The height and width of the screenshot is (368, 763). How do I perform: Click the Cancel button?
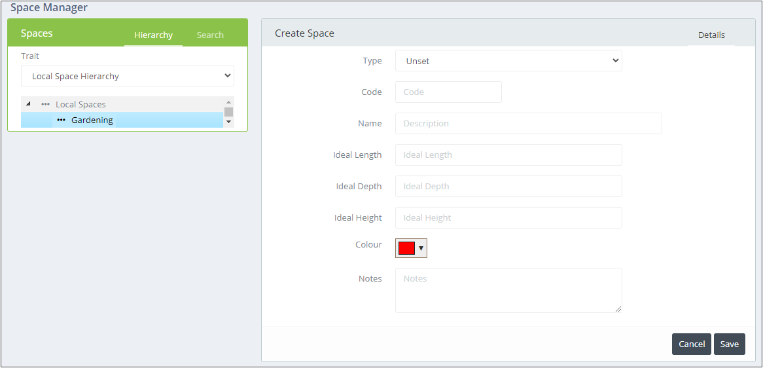click(x=692, y=344)
